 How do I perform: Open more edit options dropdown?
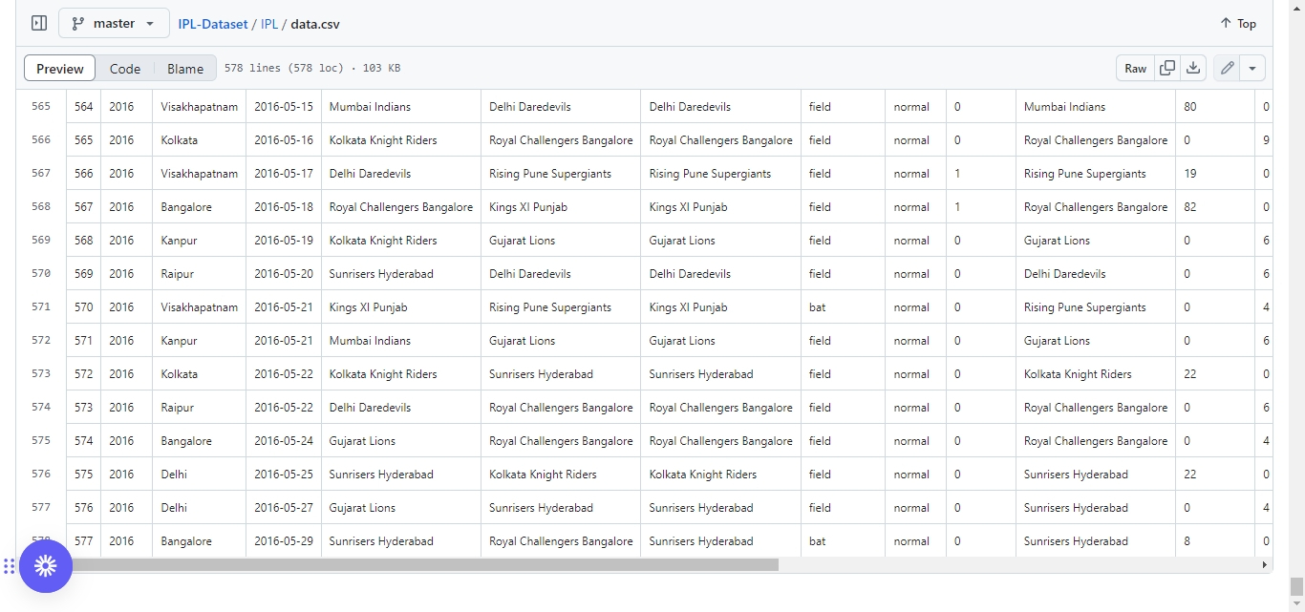point(1253,69)
